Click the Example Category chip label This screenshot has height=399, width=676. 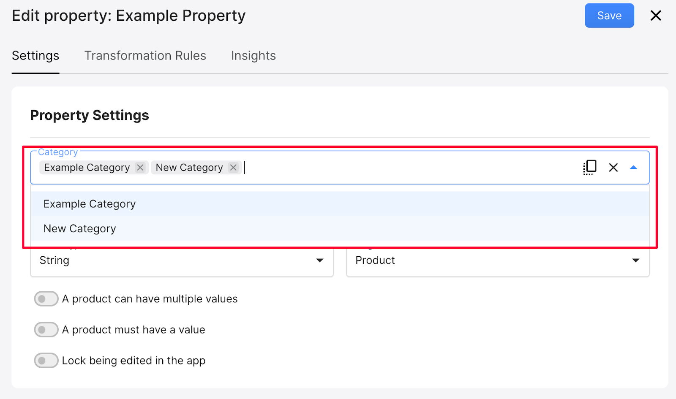(x=87, y=168)
